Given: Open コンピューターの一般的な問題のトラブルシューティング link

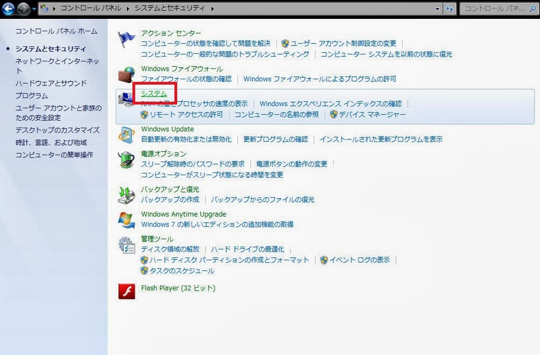Looking at the screenshot, I should (225, 54).
